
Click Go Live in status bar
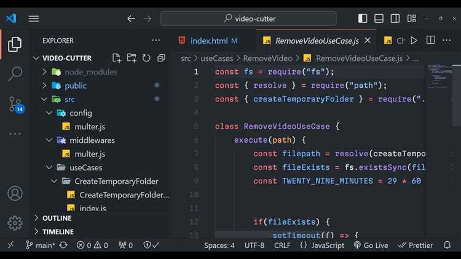(x=371, y=245)
